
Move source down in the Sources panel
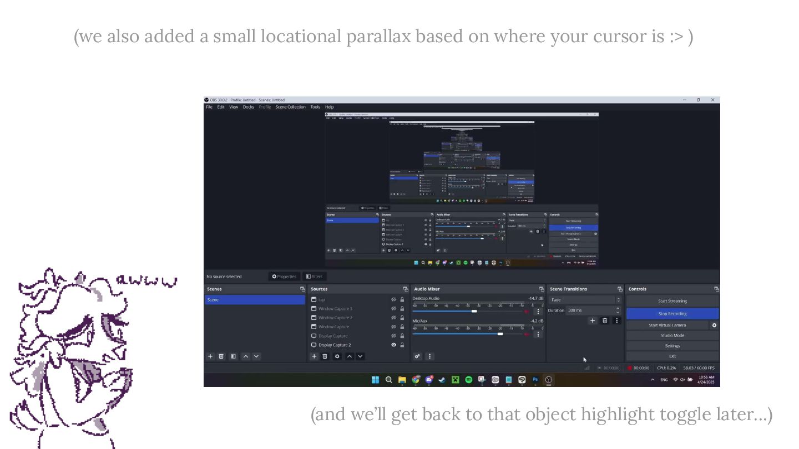(360, 356)
